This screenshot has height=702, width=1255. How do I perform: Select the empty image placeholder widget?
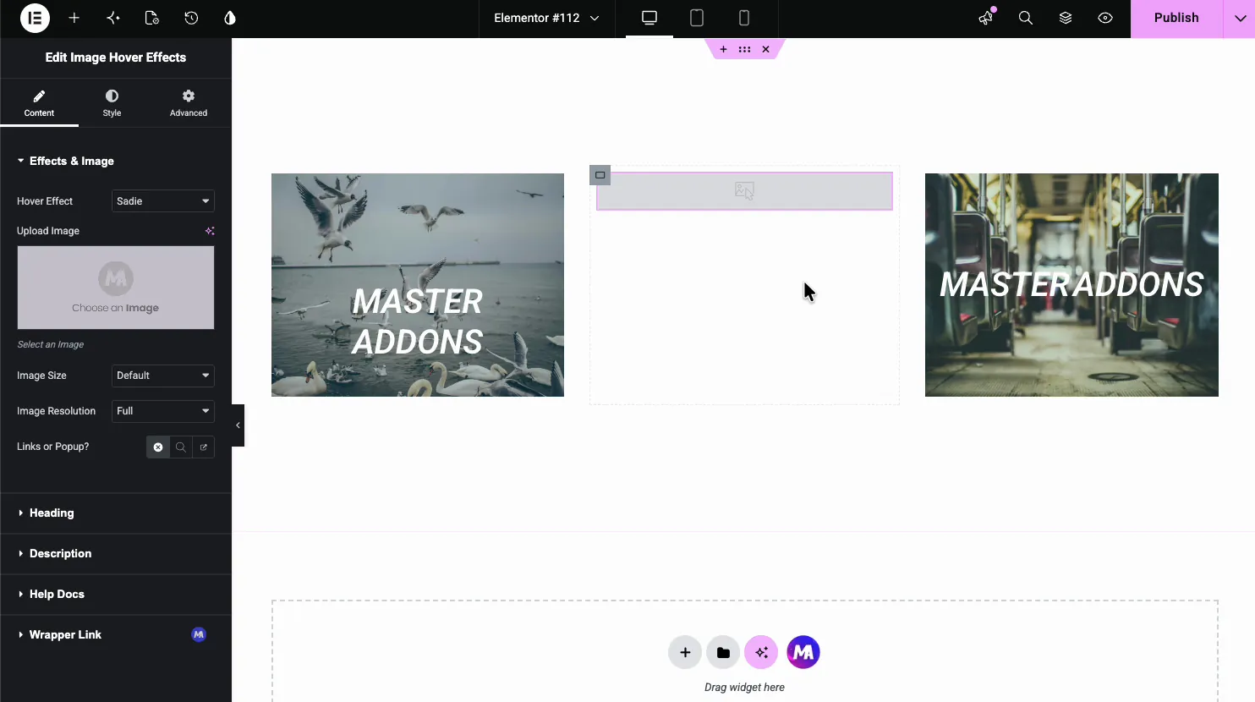tap(744, 191)
